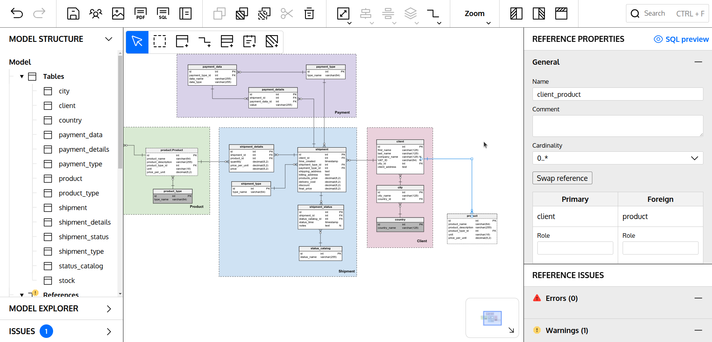
Task: Click the minimap expand arrow icon
Action: (x=511, y=330)
